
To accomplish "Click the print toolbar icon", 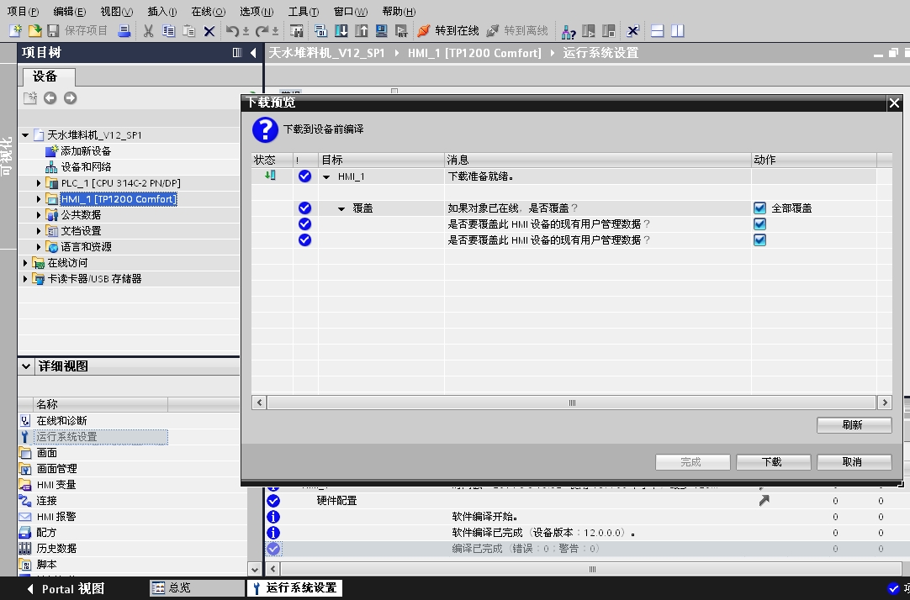I will [x=124, y=31].
